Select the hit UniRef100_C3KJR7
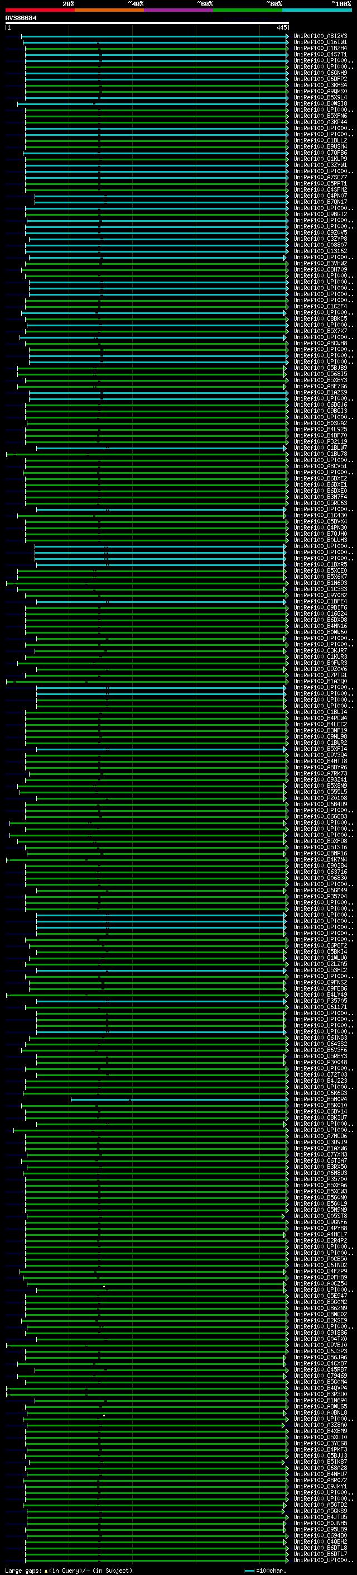This screenshot has width=357, height=1575. (x=320, y=650)
